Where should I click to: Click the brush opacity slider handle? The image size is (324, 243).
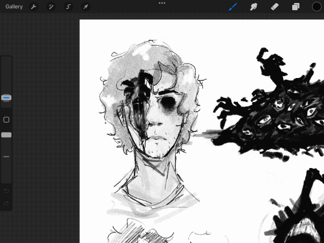pos(6,135)
